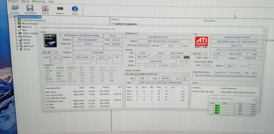
Task: Expand the Video Adapter tree node
Action: pos(16,33)
